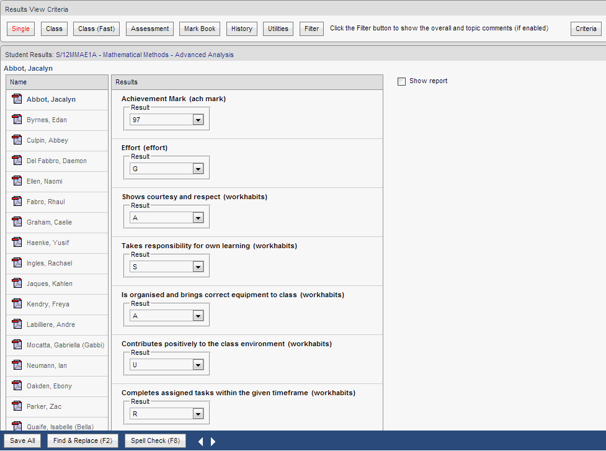Open PDF report icon for Oakden, Ebony
The width and height of the screenshot is (606, 451).
point(17,386)
